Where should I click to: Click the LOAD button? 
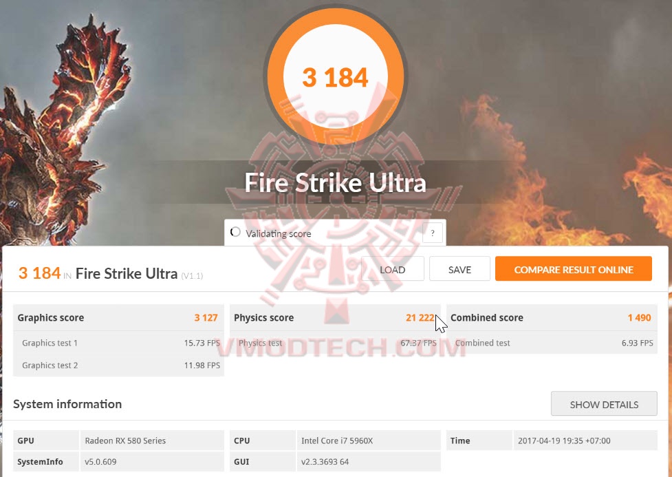[x=393, y=269]
